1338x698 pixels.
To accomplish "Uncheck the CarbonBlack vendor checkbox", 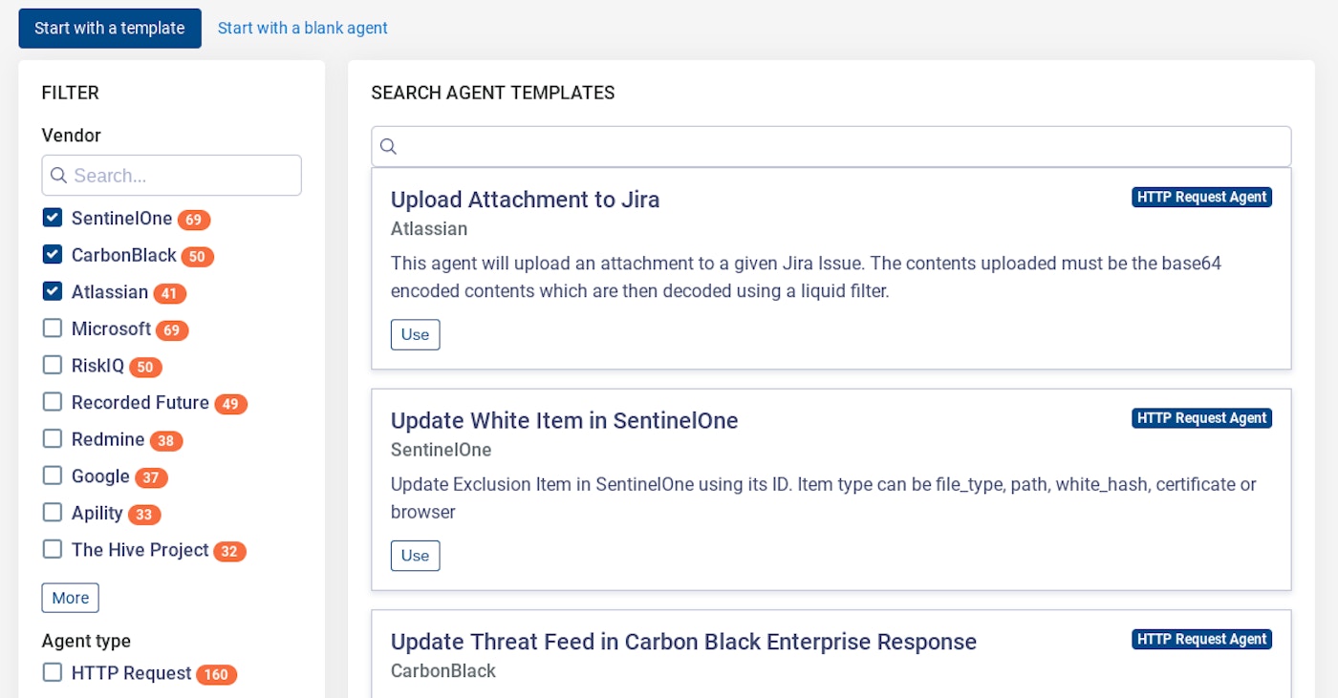I will [53, 255].
